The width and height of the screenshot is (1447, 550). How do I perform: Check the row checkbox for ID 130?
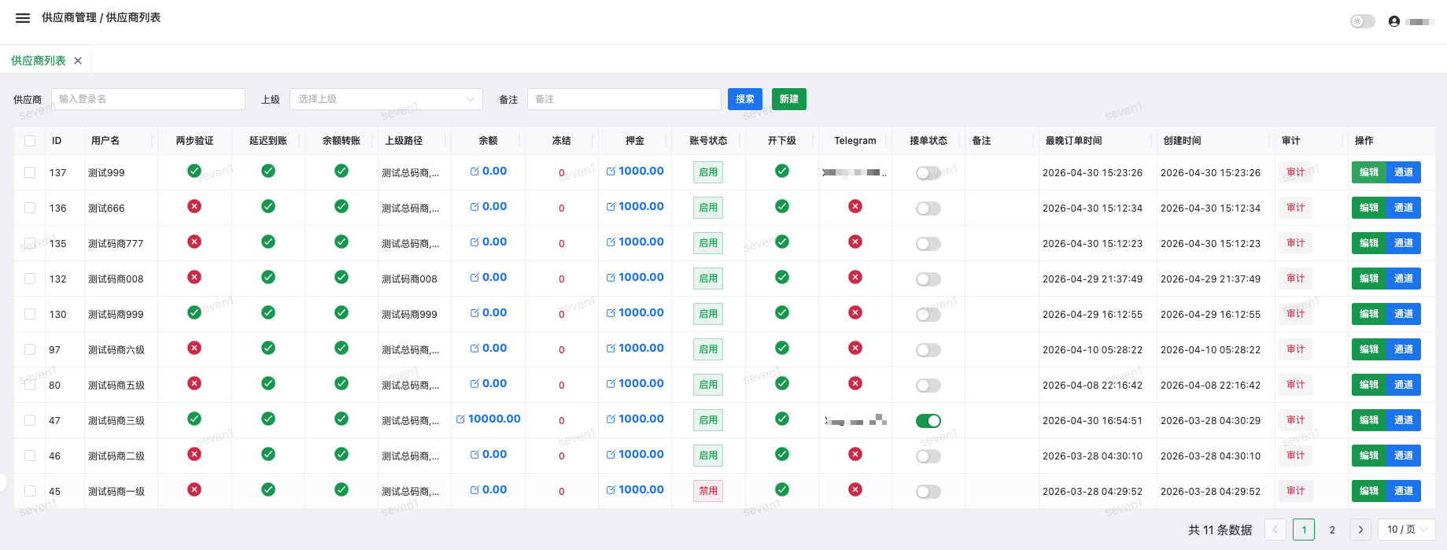pos(30,314)
